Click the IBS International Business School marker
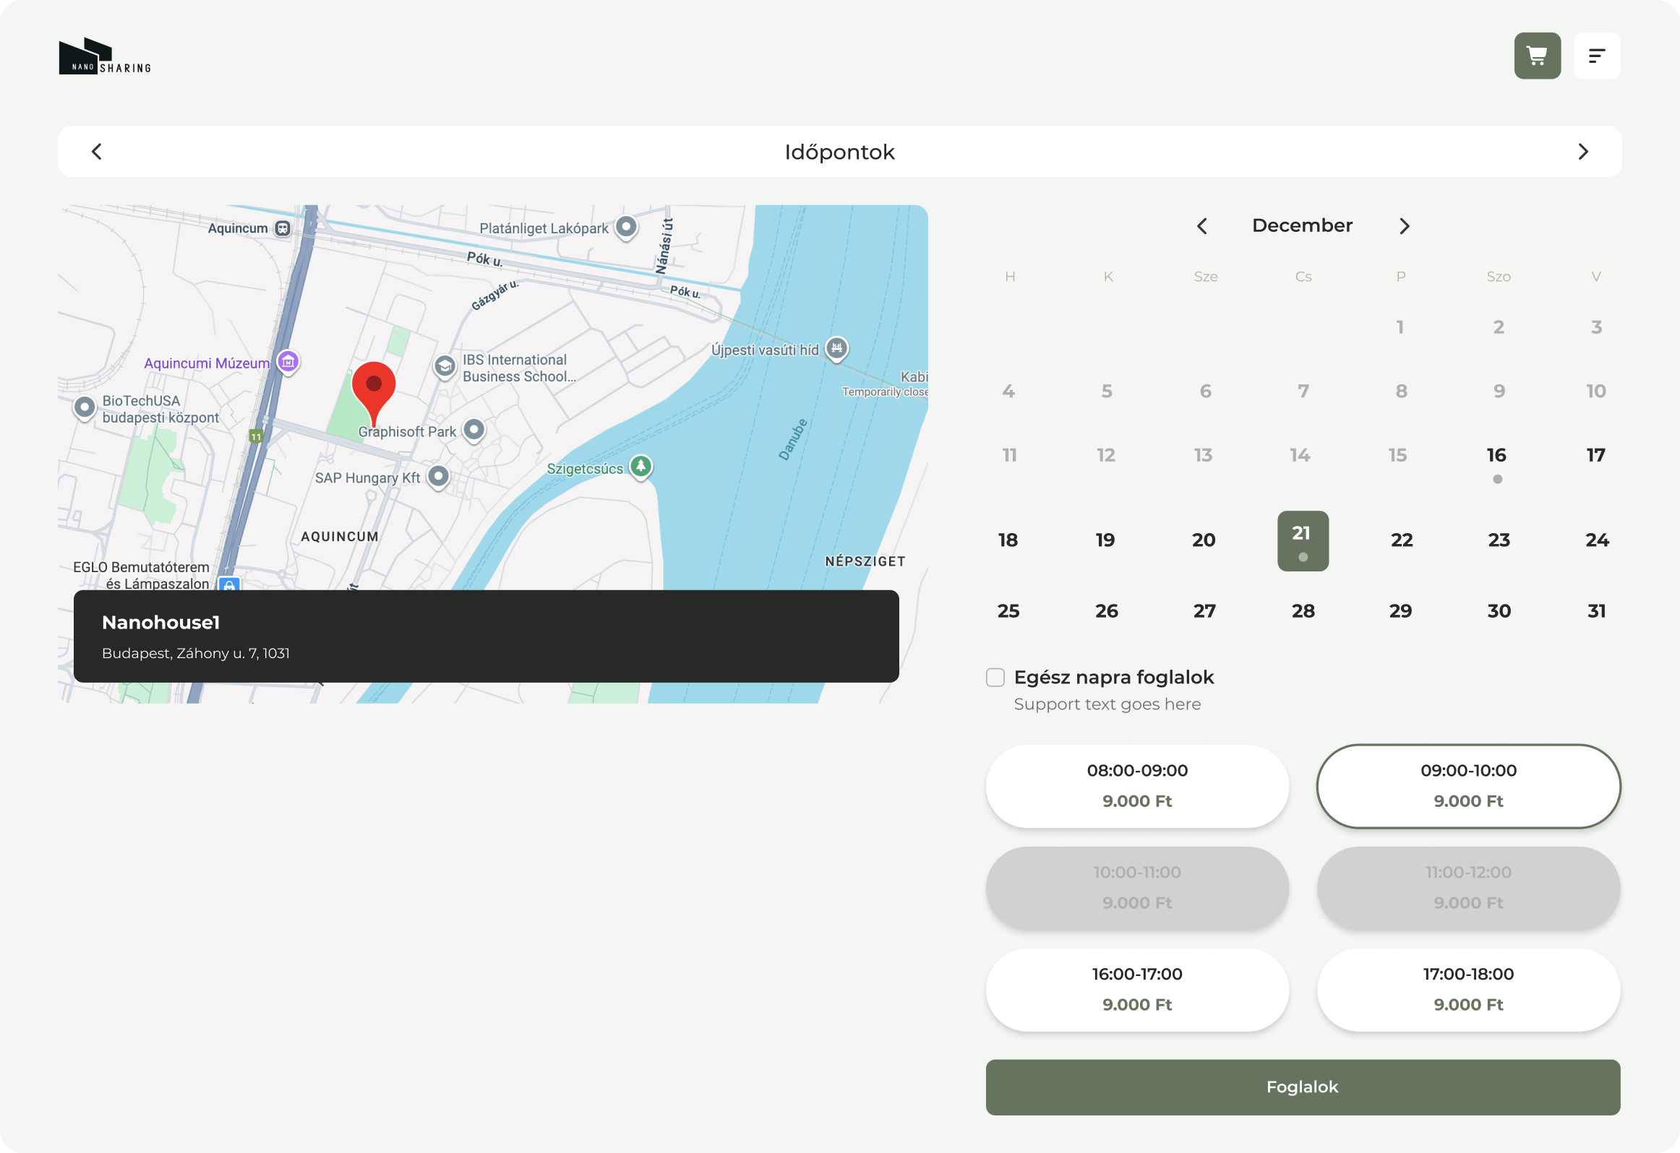 (x=445, y=367)
